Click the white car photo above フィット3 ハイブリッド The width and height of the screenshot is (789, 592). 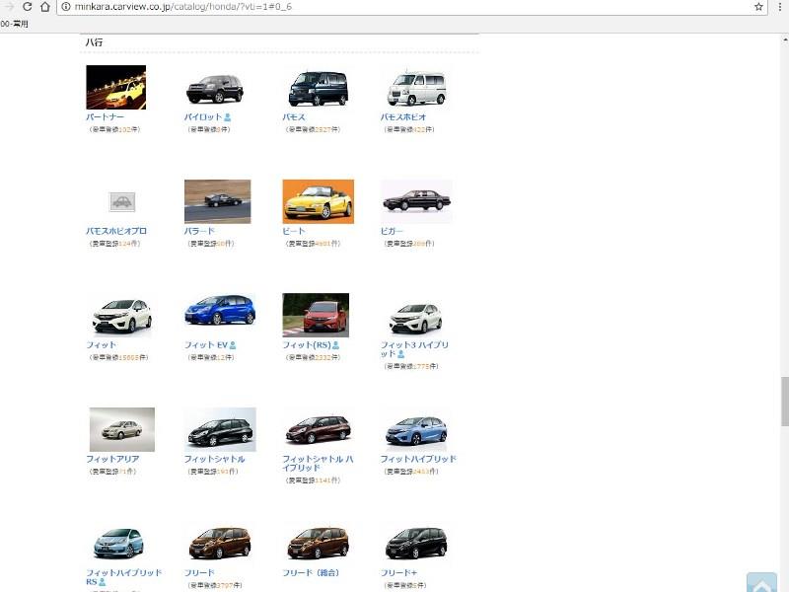[x=416, y=318]
